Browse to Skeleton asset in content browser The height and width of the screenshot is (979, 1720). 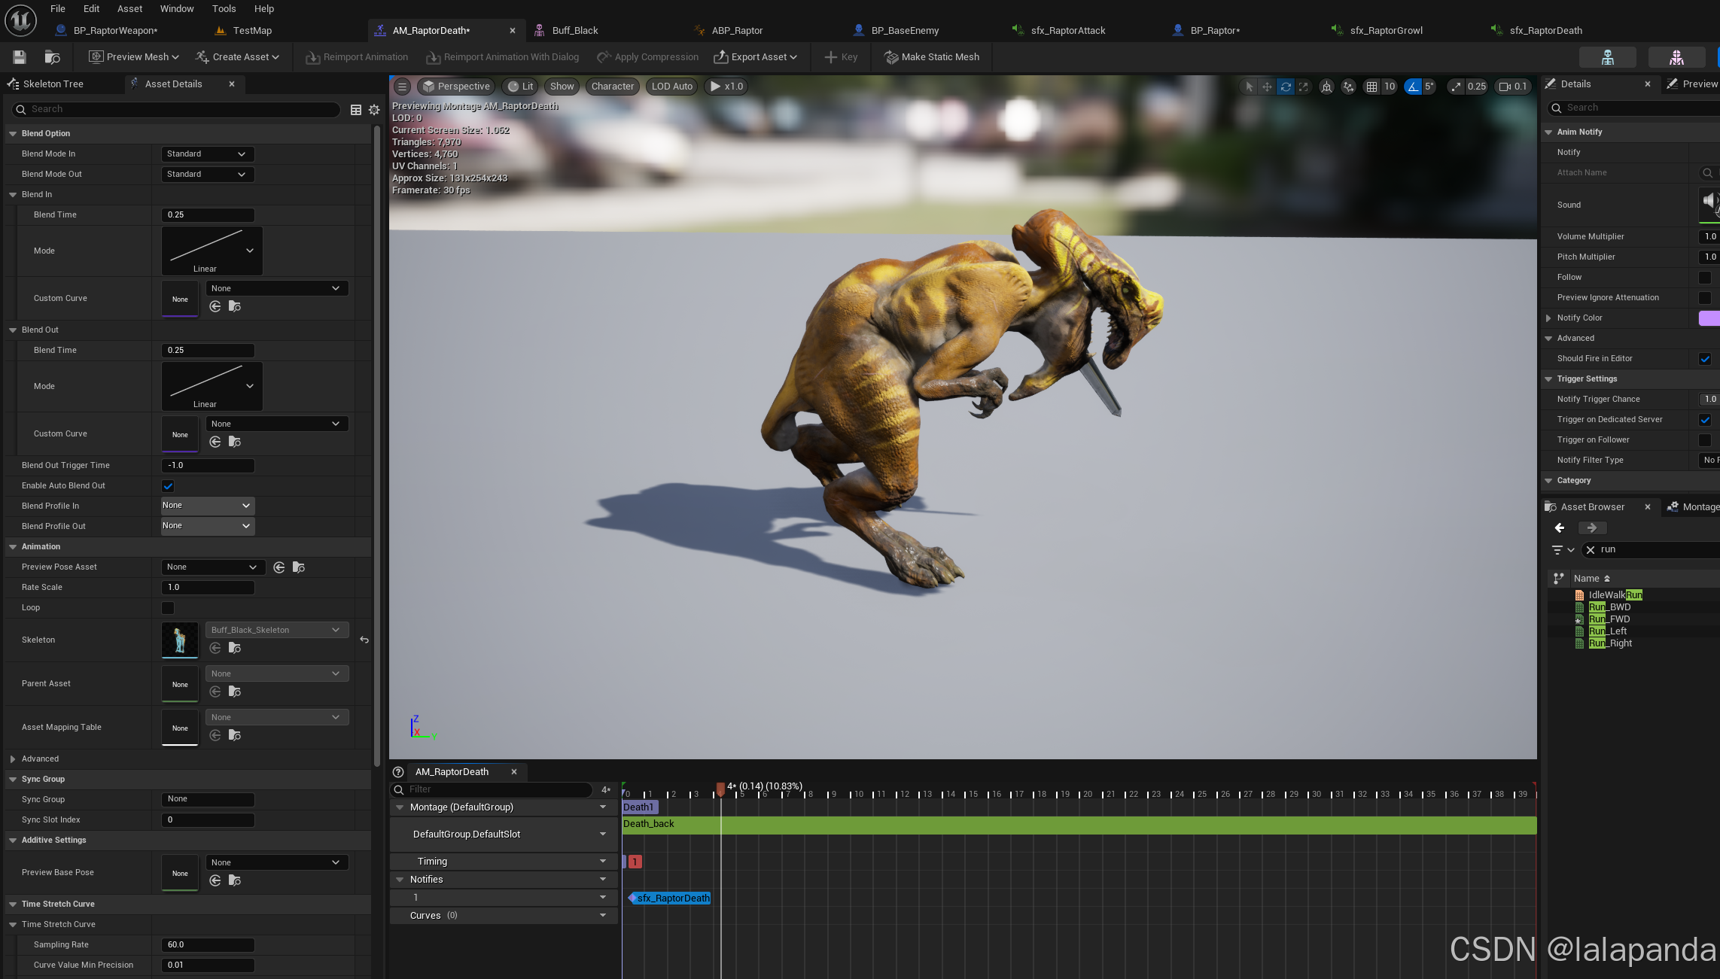click(x=235, y=648)
